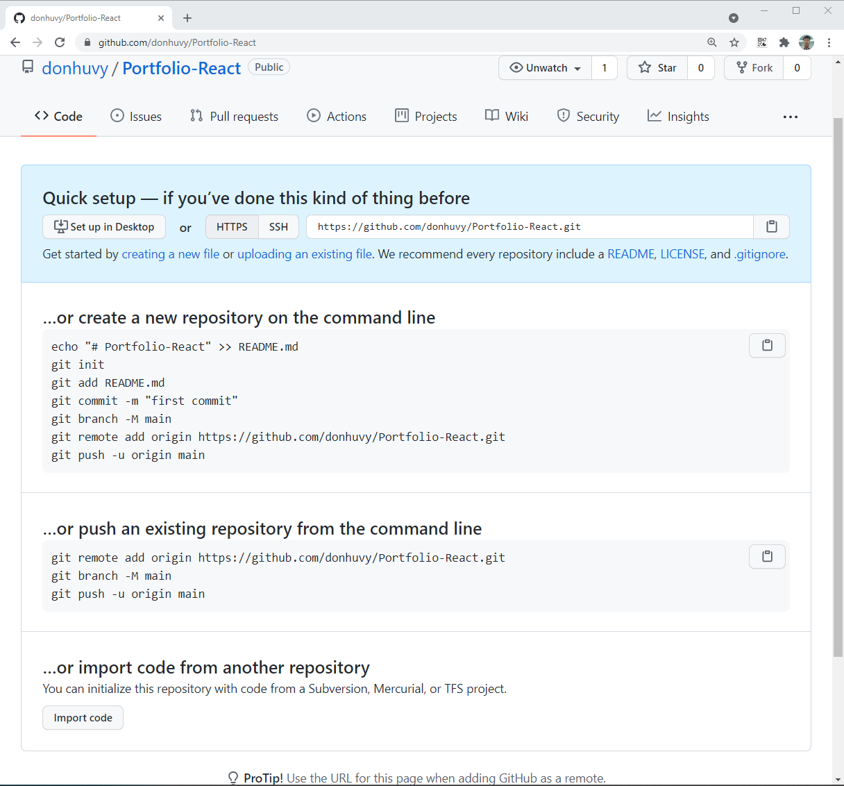Viewport: 844px width, 786px height.
Task: Expand the more tabs ellipsis menu
Action: coord(790,117)
